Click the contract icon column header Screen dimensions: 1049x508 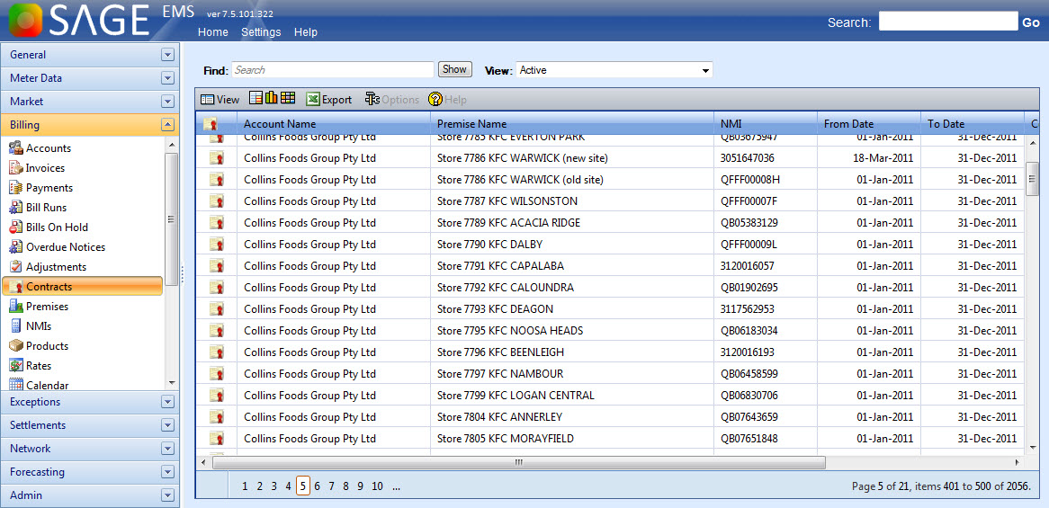(x=210, y=124)
